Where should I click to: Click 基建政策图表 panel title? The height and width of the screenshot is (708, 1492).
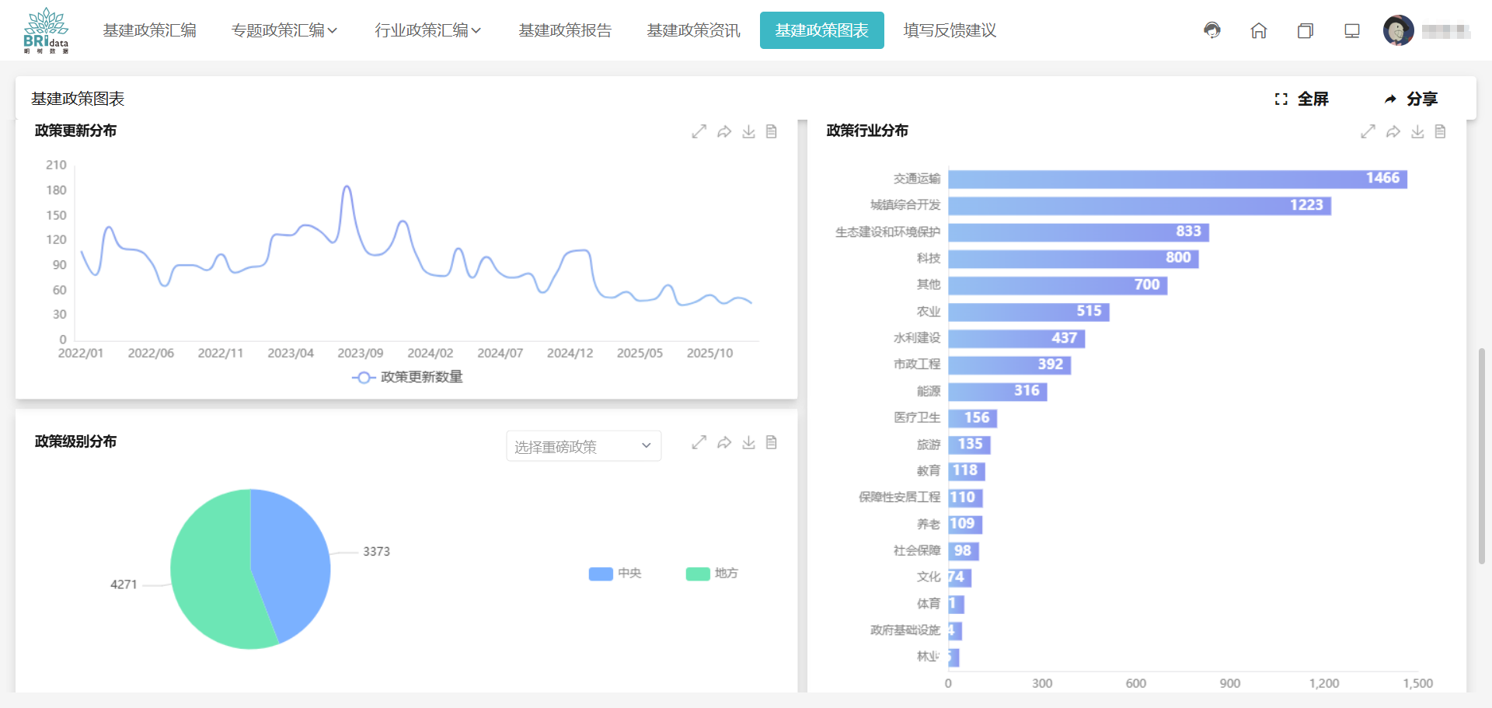pyautogui.click(x=78, y=99)
